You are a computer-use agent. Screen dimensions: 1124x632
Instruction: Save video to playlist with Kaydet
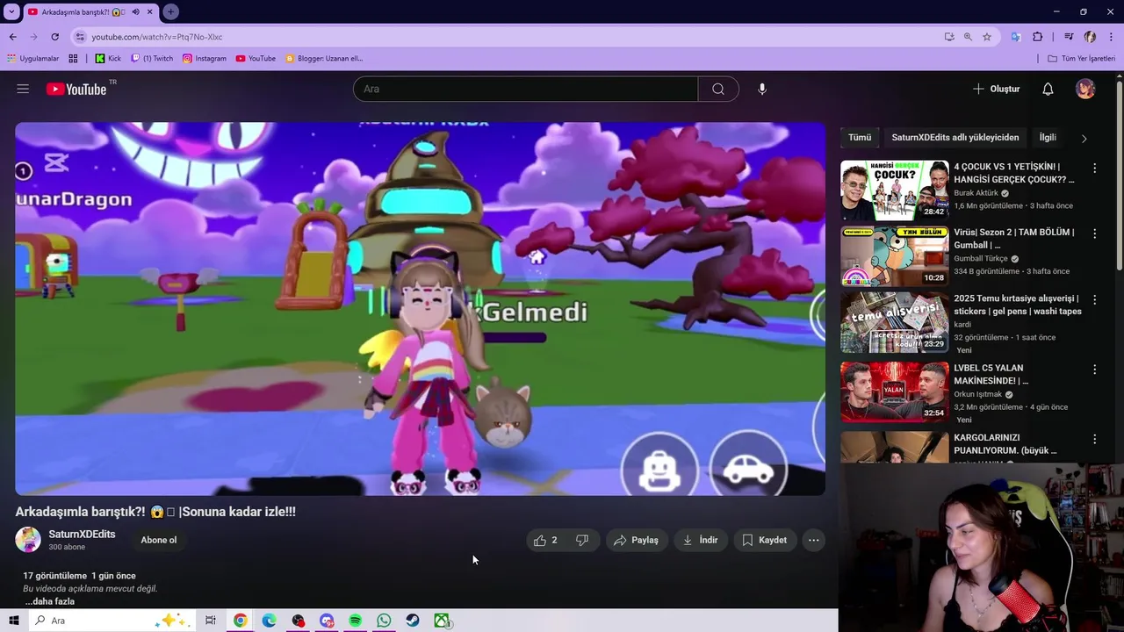point(765,540)
